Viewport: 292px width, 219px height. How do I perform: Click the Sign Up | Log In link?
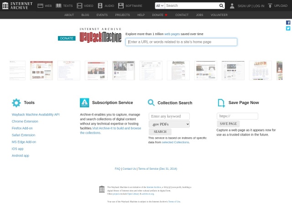pos(251,6)
